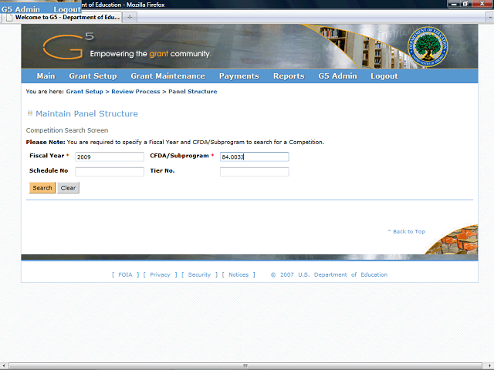494x370 pixels.
Task: Click the Competition Search Screen text
Action: pyautogui.click(x=67, y=130)
